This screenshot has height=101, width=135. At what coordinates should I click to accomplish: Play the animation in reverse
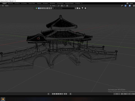tap(57, 94)
